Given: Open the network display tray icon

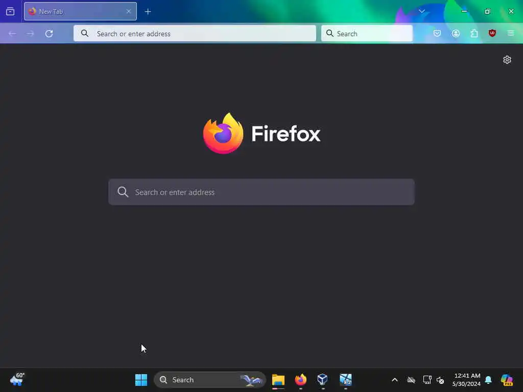Looking at the screenshot, I should coord(427,380).
